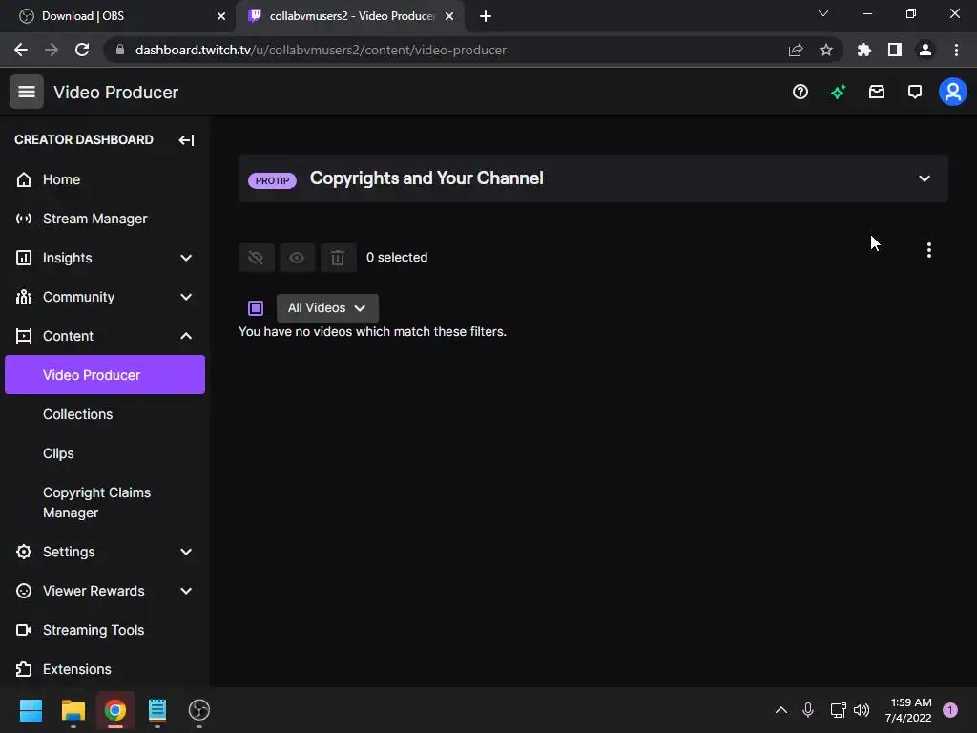This screenshot has width=977, height=733.
Task: Open the Chrome profile icon
Action: [925, 50]
